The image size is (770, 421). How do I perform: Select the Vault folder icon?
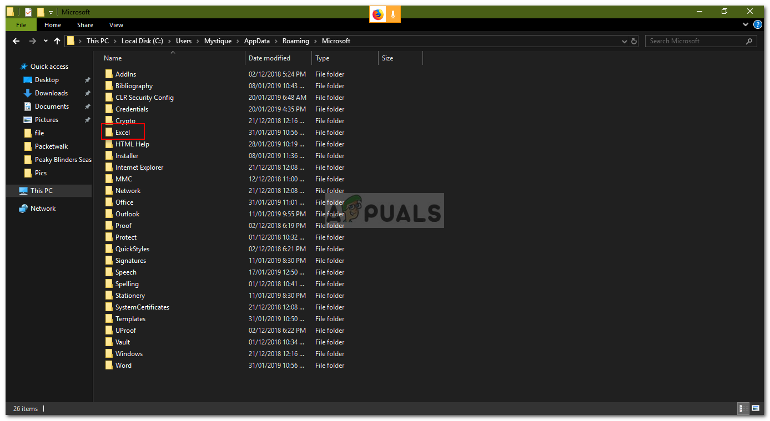109,342
